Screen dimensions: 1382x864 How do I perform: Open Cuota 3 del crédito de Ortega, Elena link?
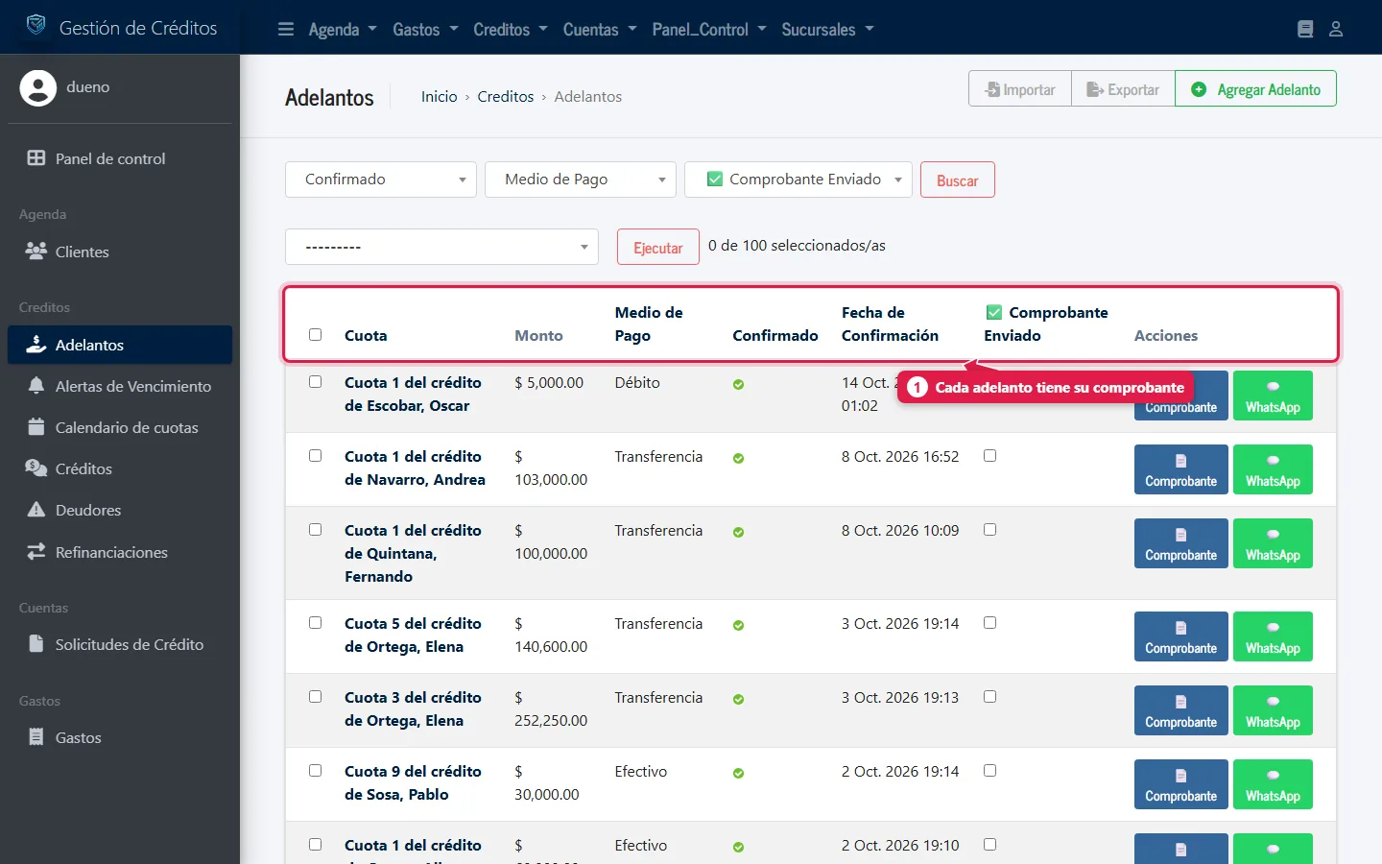(x=413, y=709)
